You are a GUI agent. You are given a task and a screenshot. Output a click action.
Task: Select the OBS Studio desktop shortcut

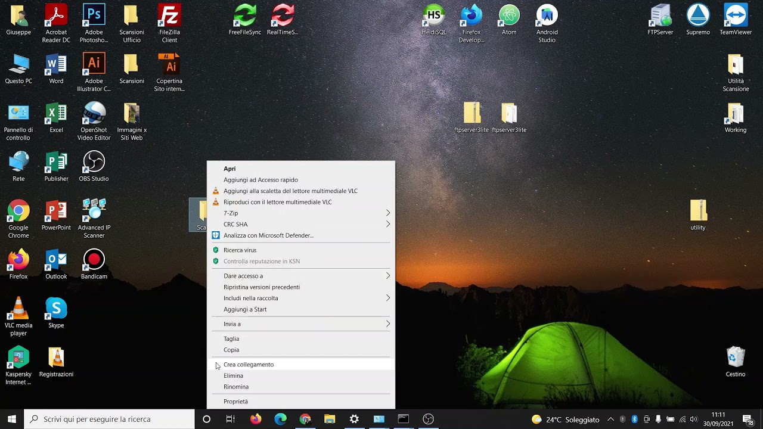click(x=94, y=166)
